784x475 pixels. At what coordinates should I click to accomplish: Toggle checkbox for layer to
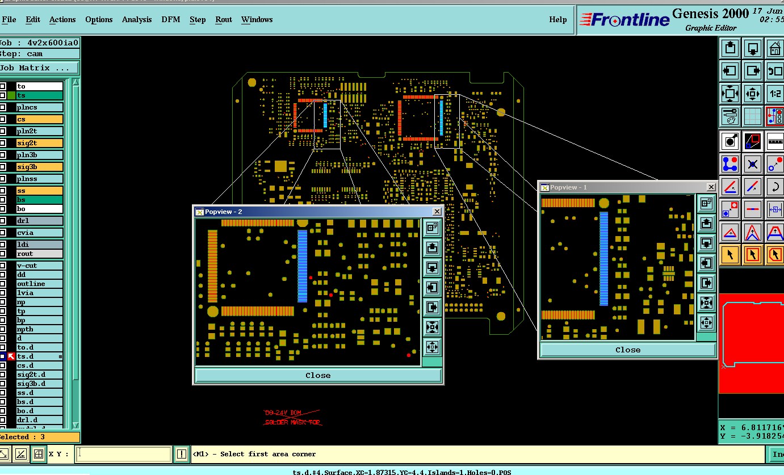pos(3,86)
